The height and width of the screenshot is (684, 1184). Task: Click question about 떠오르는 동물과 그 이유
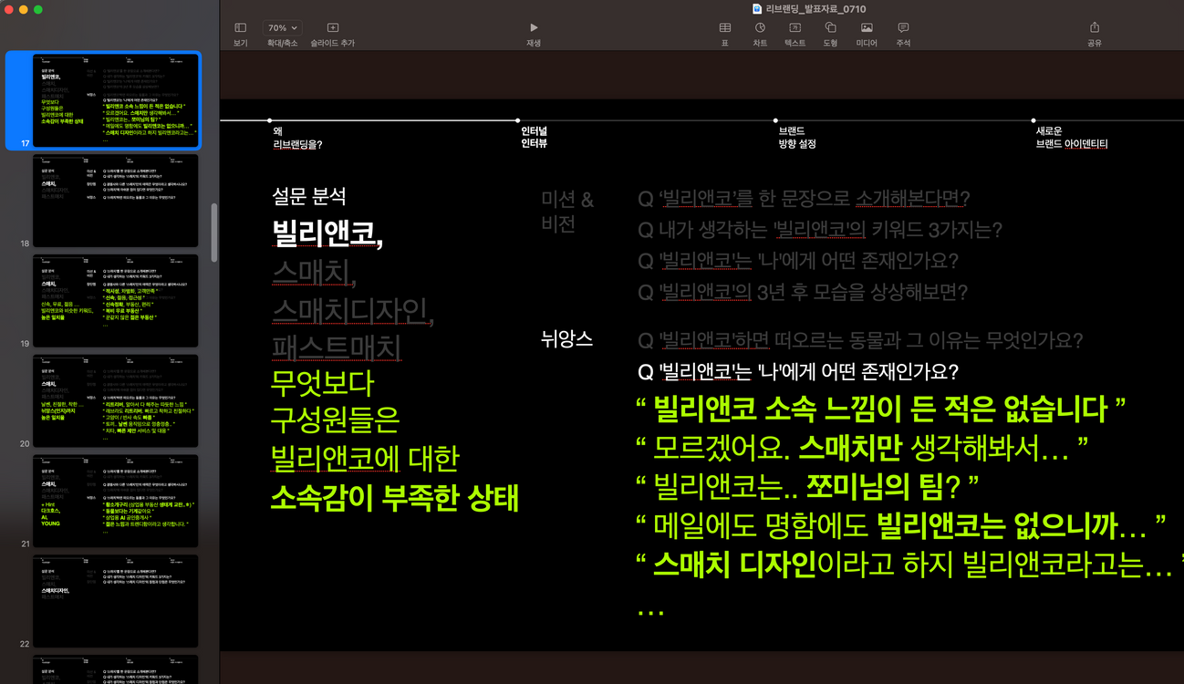coord(860,341)
